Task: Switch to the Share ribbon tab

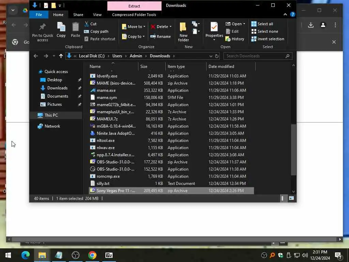Action: pos(78,15)
